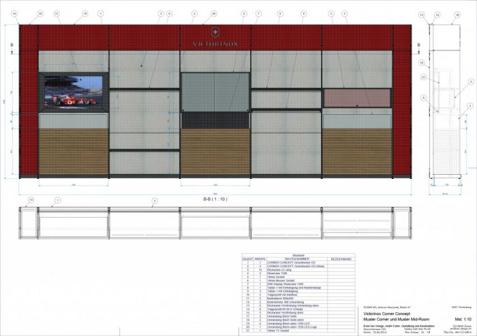Click the VICTORINOX lettering on the red header
The height and width of the screenshot is (336, 477).
pyautogui.click(x=215, y=44)
